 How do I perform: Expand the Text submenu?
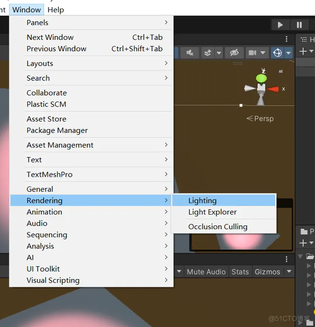tap(92, 160)
